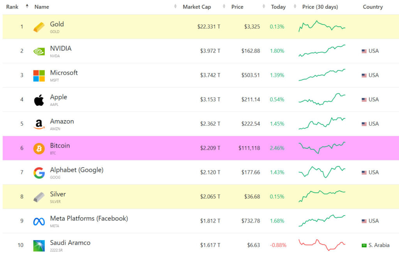
Task: Click the Country column header
Action: coord(373,7)
